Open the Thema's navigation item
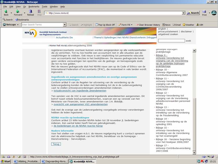This screenshot has height=164, width=218. [98, 37]
